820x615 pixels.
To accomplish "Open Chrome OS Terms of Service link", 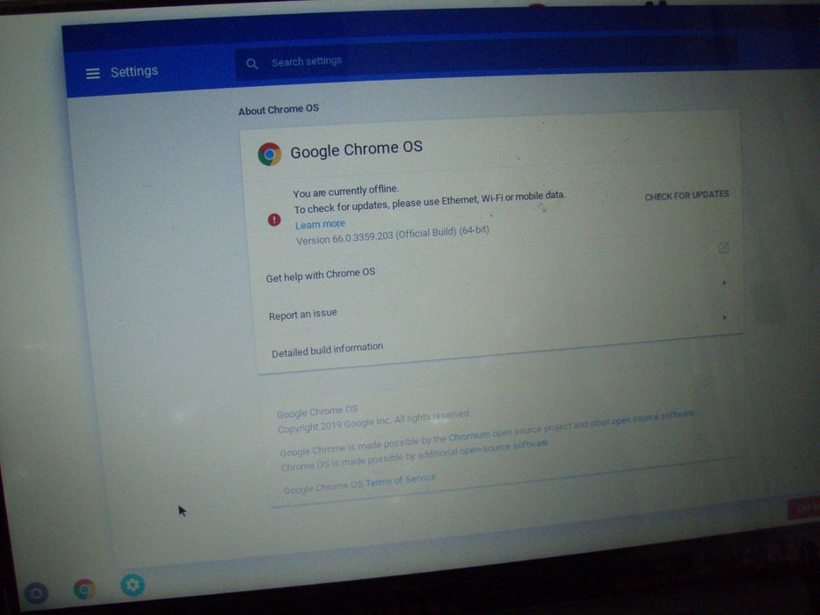I will coord(401,481).
